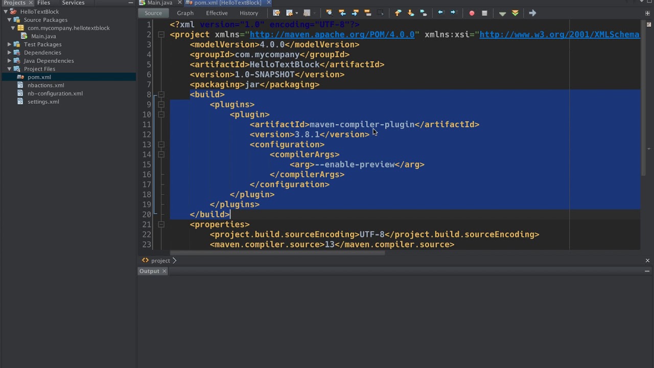Collapse the HelloTextBlock project node
This screenshot has height=368, width=654.
[6, 12]
